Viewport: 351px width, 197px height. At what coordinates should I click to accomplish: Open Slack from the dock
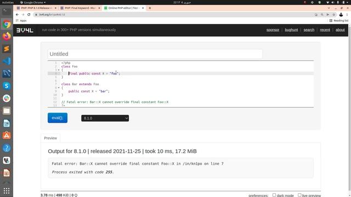(x=7, y=99)
